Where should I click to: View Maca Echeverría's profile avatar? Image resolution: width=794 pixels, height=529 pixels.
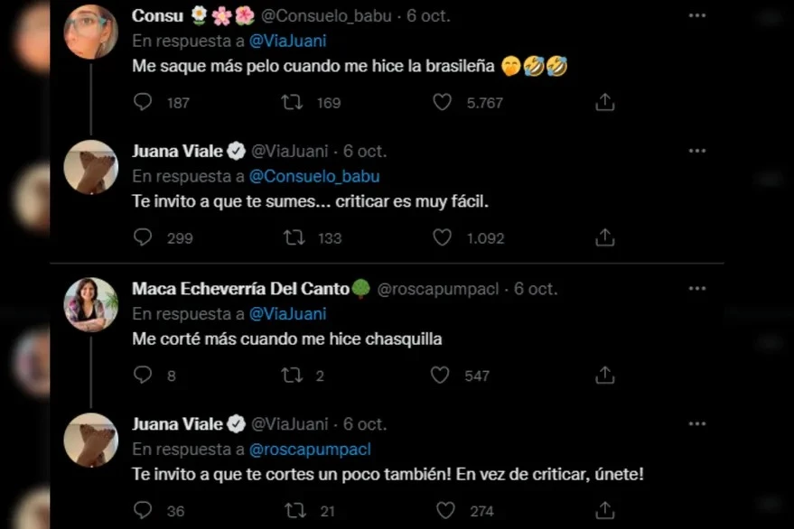click(90, 304)
